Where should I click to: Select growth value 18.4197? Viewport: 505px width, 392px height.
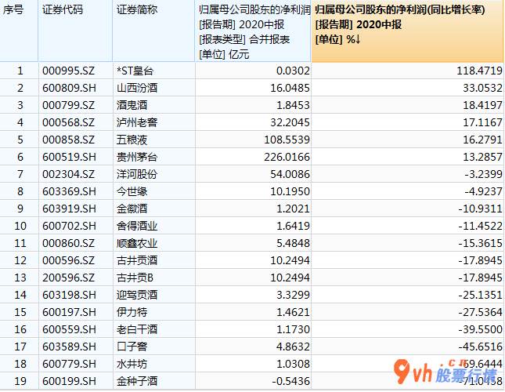482,105
